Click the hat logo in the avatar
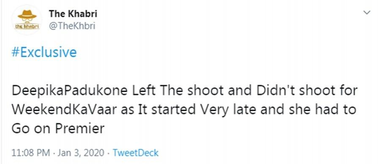This screenshot has height=164, width=380. click(x=27, y=15)
